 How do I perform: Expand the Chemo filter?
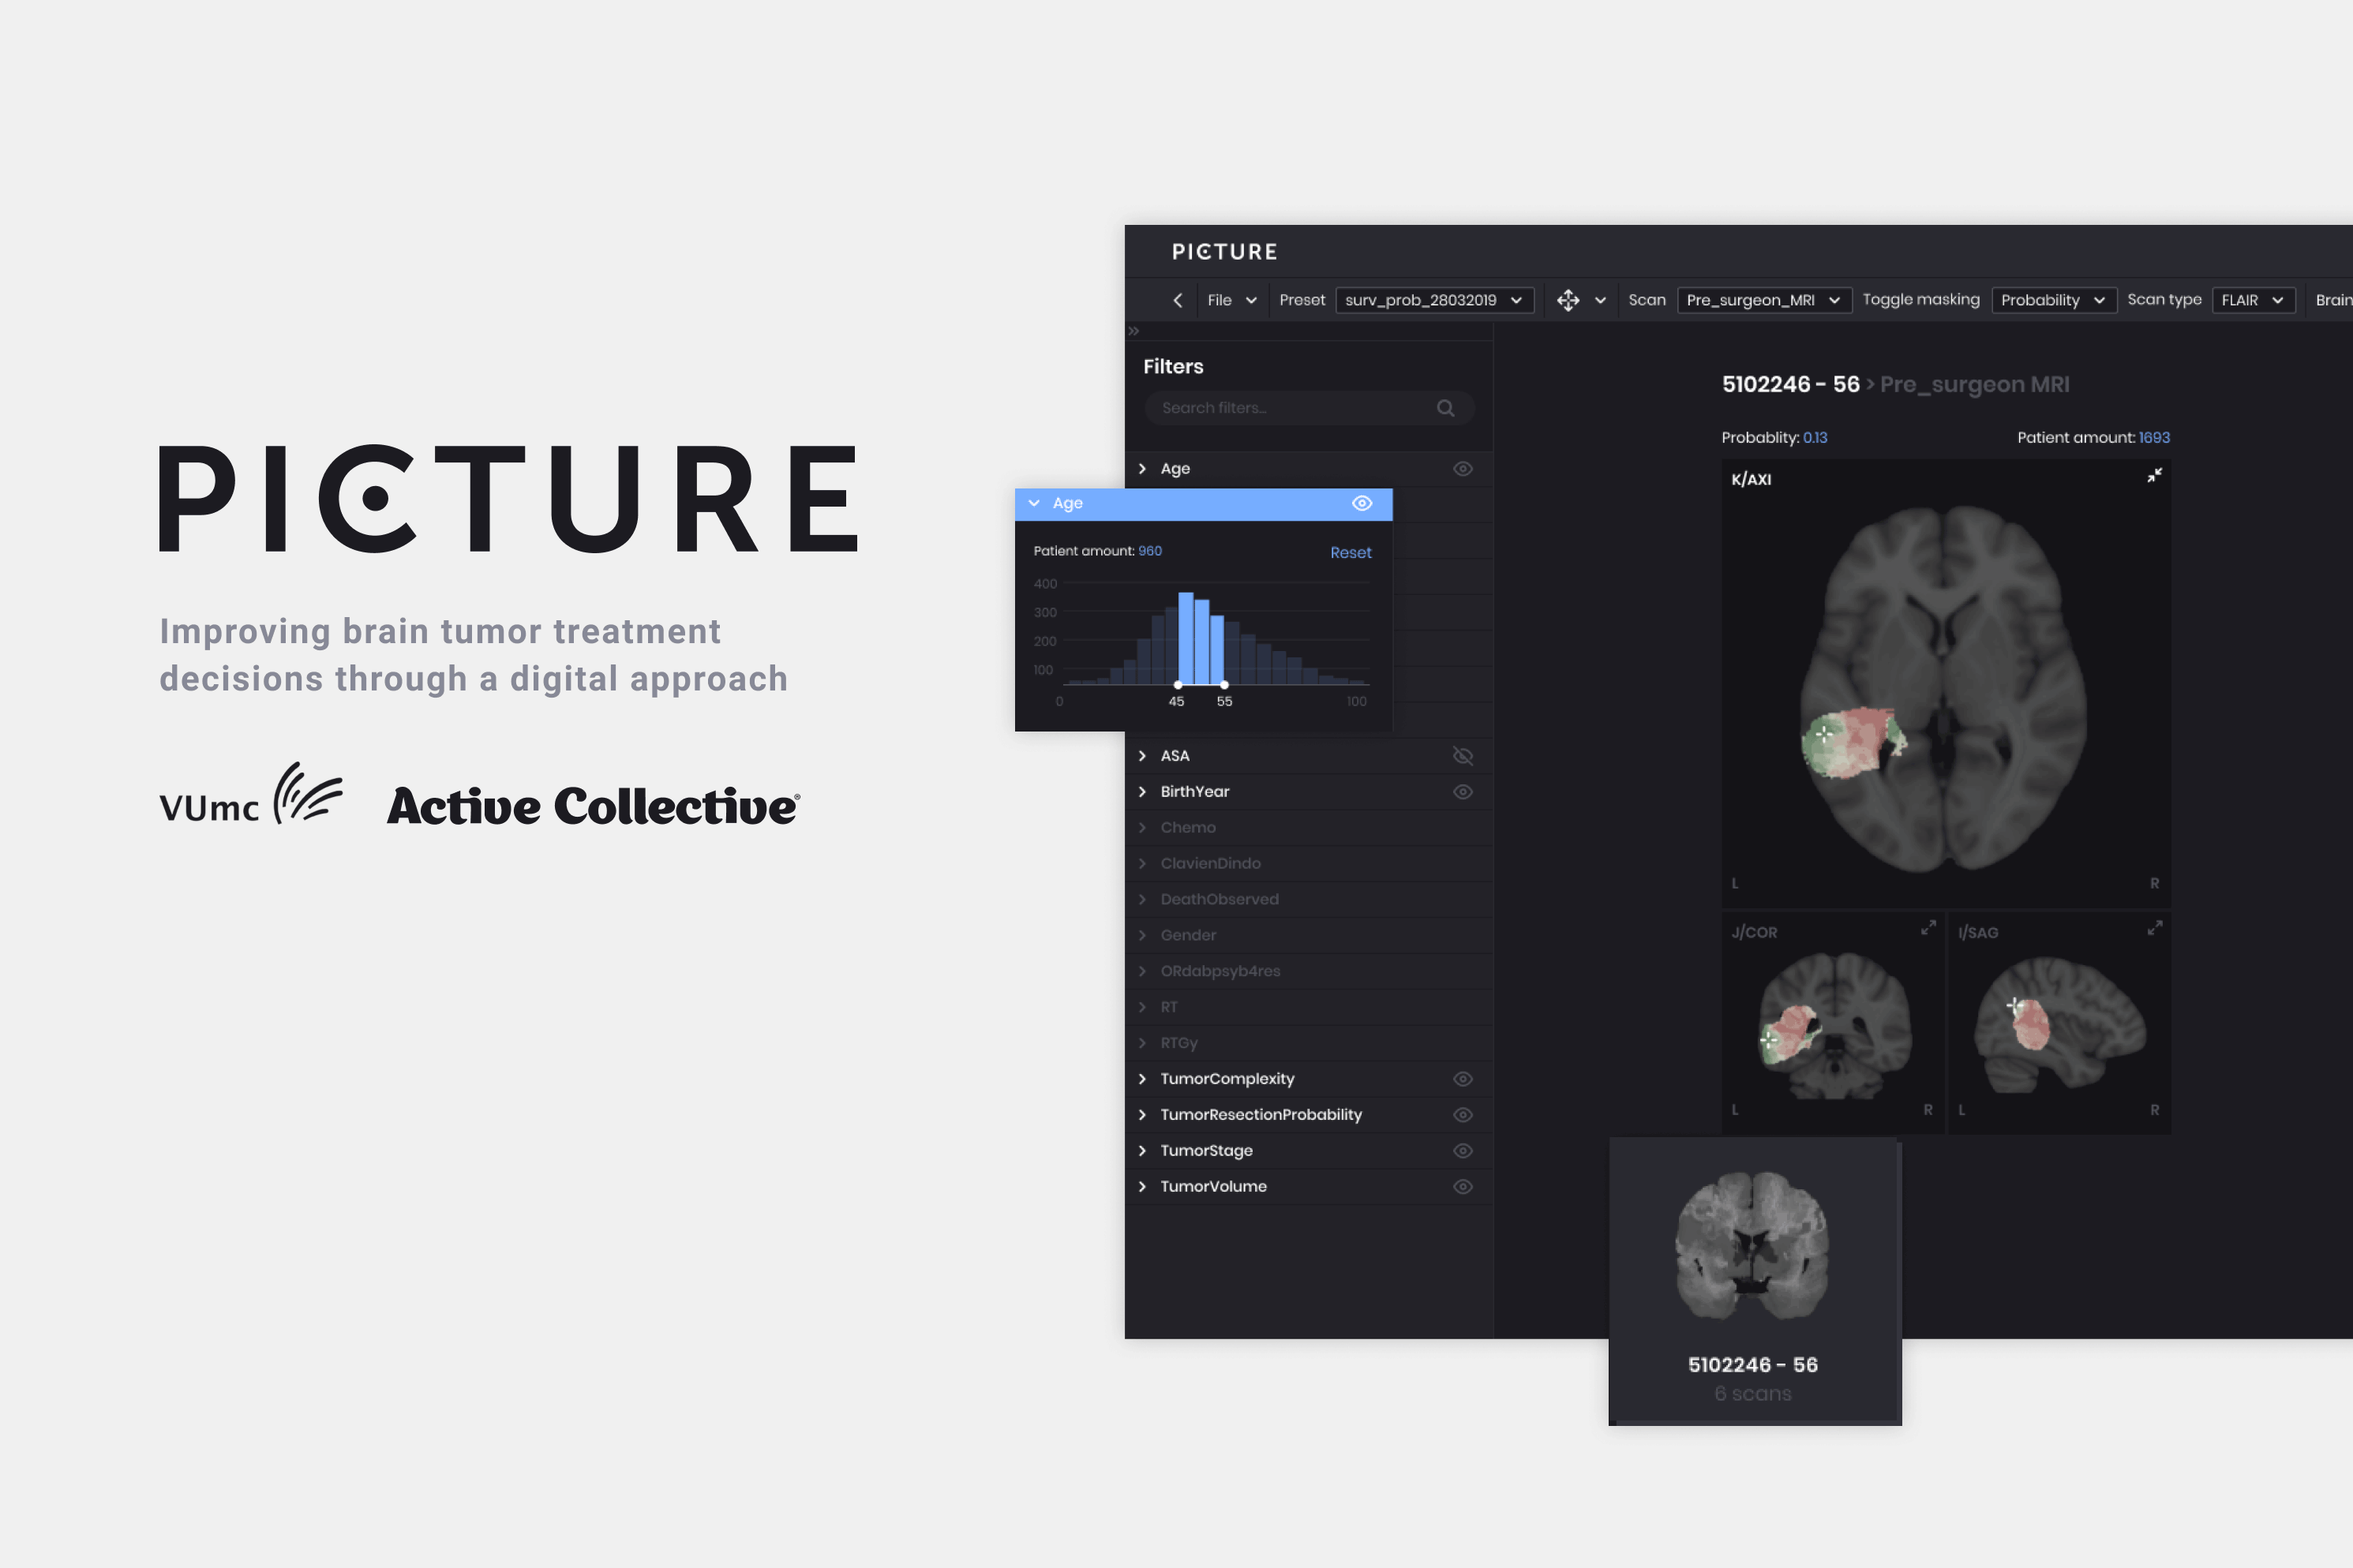coord(1142,828)
